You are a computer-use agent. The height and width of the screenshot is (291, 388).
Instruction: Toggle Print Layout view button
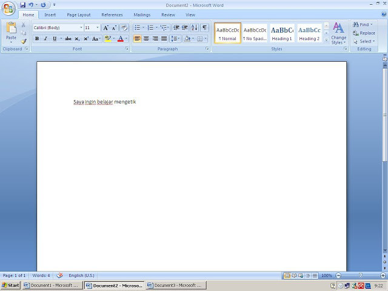287,275
